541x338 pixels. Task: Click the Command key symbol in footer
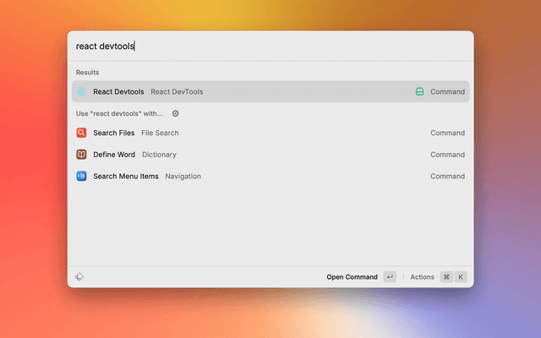[445, 276]
